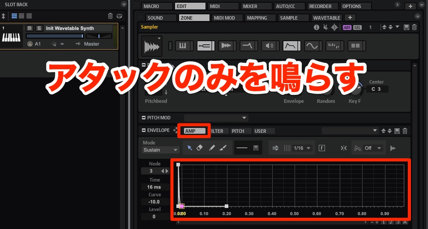Show zone info in Sampler header
Viewport: 428px width, 229px height.
(317, 27)
